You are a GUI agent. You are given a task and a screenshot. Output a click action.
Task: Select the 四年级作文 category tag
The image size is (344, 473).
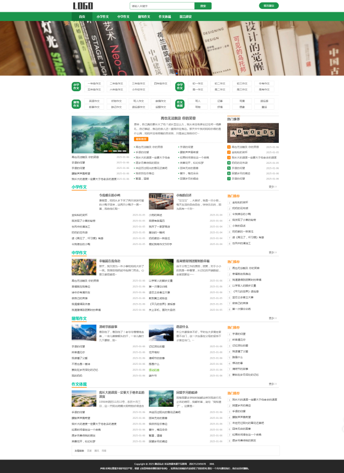(161, 84)
